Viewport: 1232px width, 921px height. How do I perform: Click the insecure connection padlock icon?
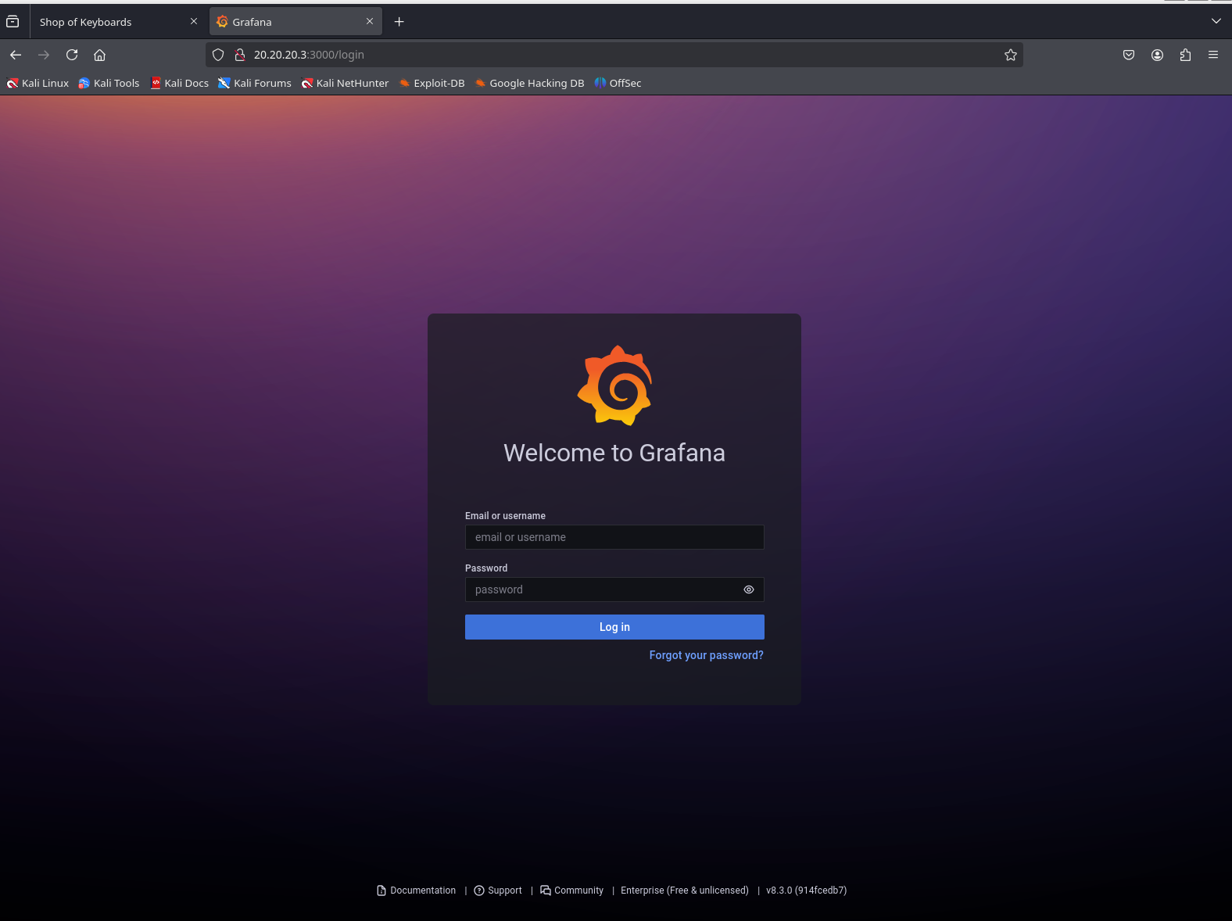(240, 55)
